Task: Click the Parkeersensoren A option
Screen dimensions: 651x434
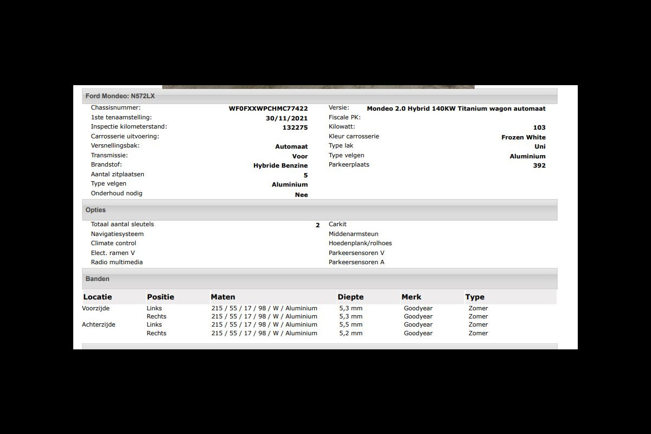Action: click(356, 262)
